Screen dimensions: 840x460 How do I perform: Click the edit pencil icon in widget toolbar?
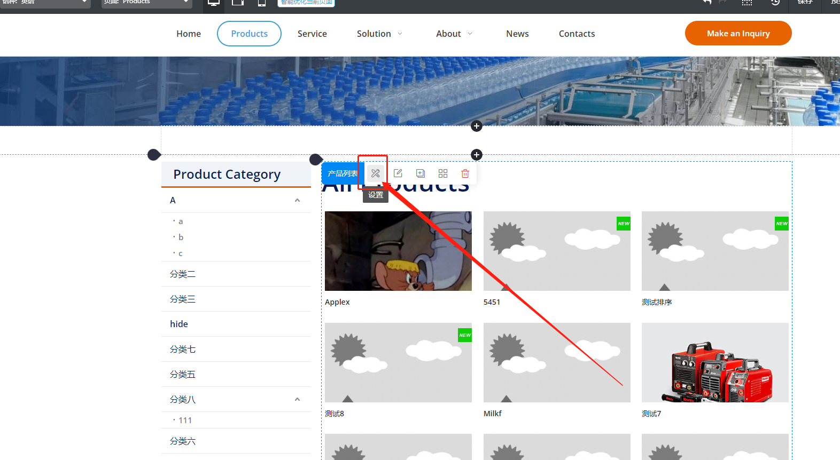coord(398,173)
